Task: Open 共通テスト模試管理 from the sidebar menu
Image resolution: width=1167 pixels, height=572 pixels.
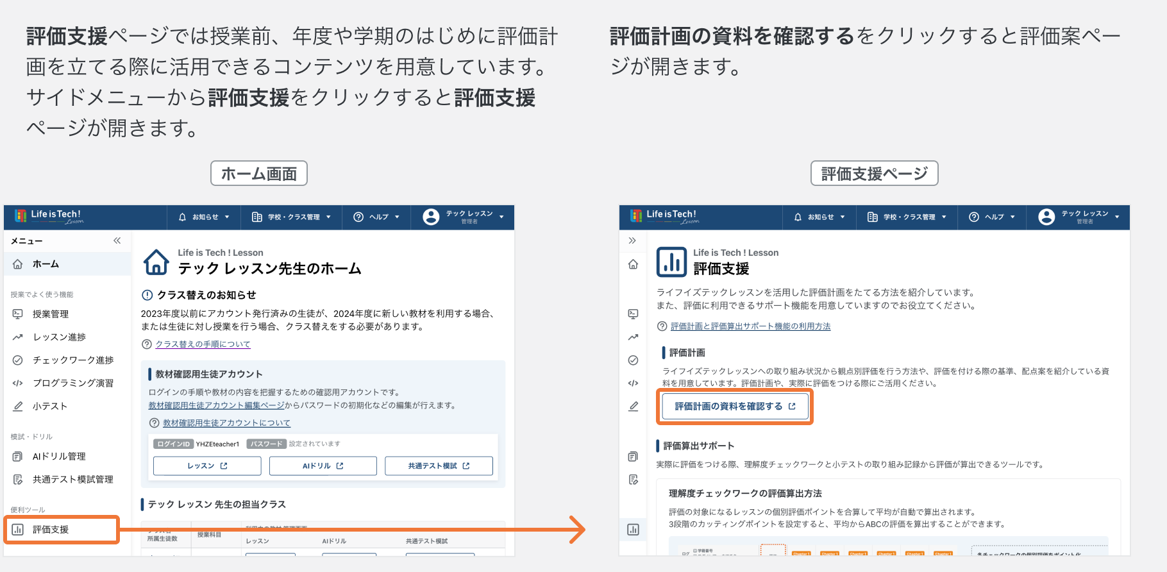Action: [67, 479]
